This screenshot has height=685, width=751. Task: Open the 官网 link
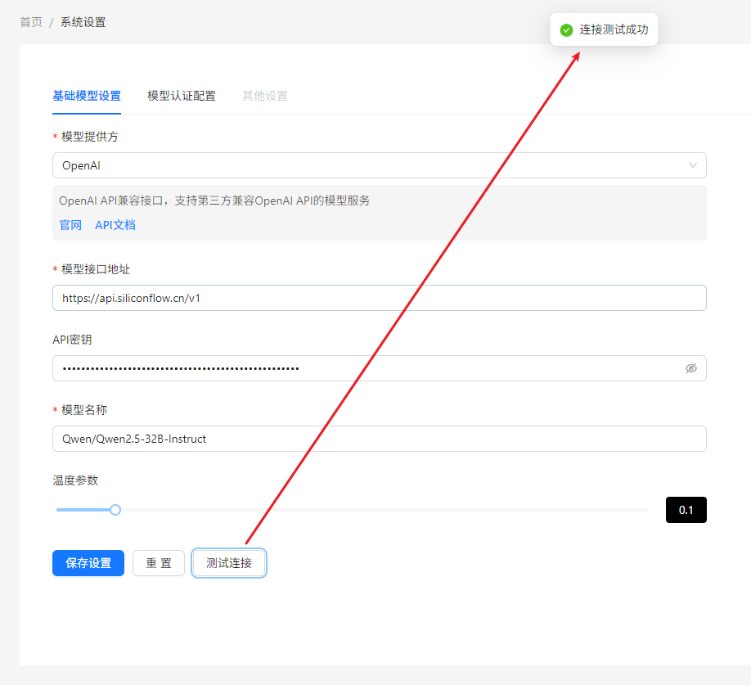click(x=70, y=225)
